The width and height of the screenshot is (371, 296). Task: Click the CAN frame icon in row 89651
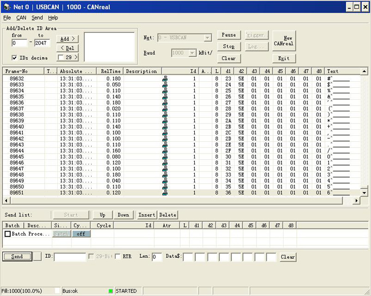[165, 192]
